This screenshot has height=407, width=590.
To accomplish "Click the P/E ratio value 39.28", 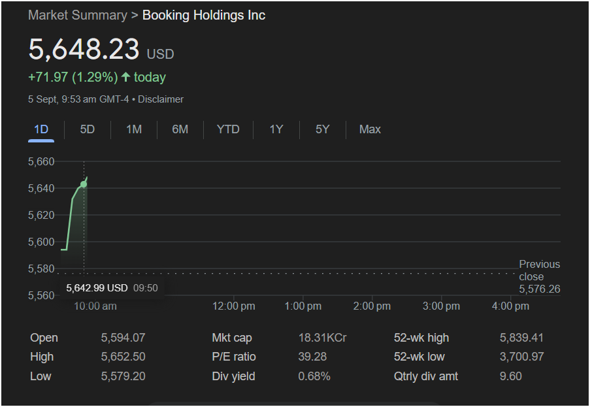I will [x=312, y=357].
